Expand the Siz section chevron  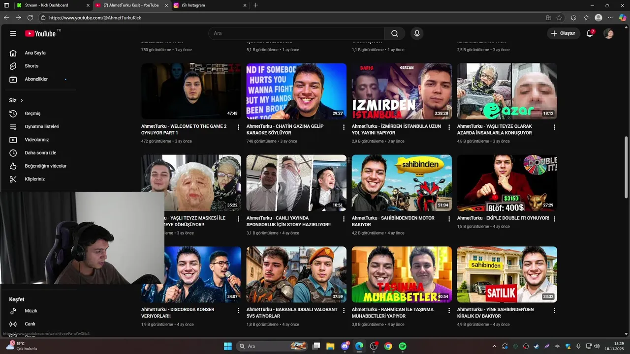[x=21, y=100]
